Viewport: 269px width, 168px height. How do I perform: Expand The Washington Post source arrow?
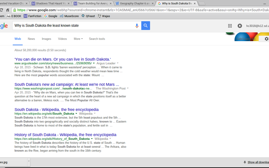pyautogui.click(x=128, y=89)
